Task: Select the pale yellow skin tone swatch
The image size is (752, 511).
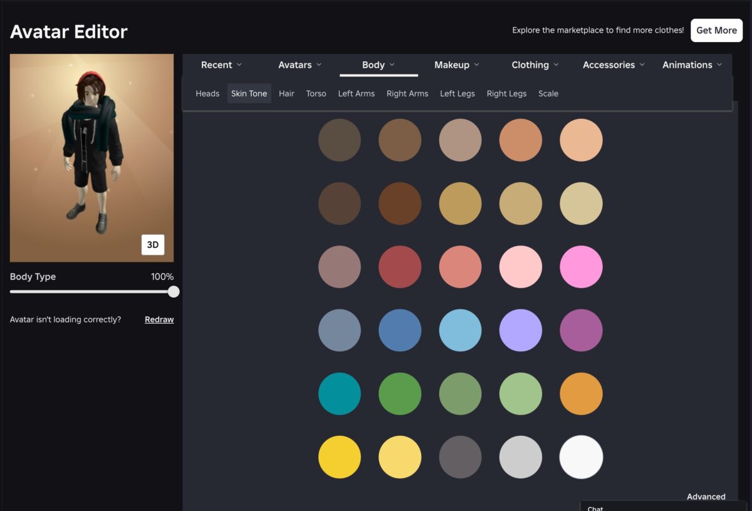Action: [x=400, y=457]
